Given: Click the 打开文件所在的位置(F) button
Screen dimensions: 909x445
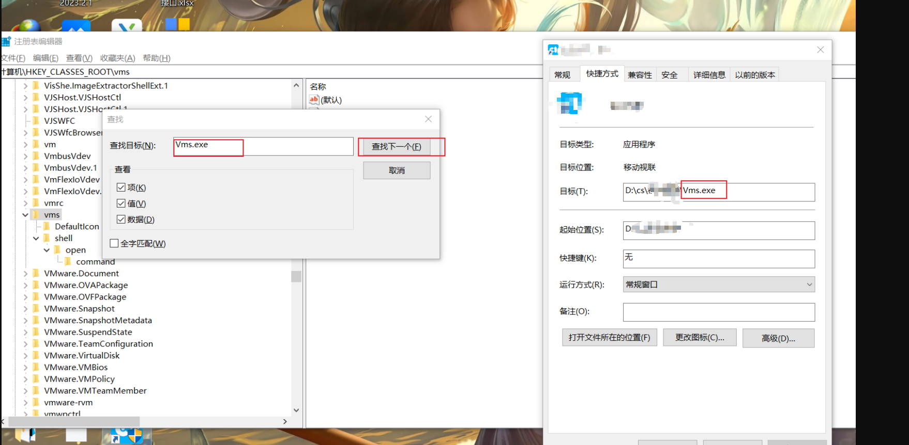Looking at the screenshot, I should point(609,338).
